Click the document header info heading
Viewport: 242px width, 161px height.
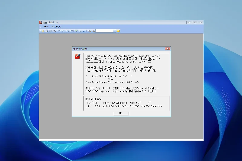point(93,99)
